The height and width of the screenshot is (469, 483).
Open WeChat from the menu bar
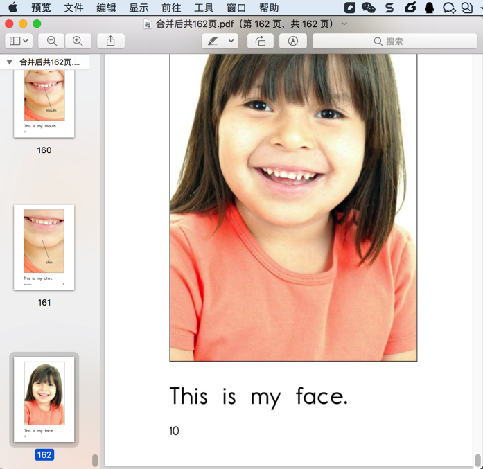[x=369, y=8]
